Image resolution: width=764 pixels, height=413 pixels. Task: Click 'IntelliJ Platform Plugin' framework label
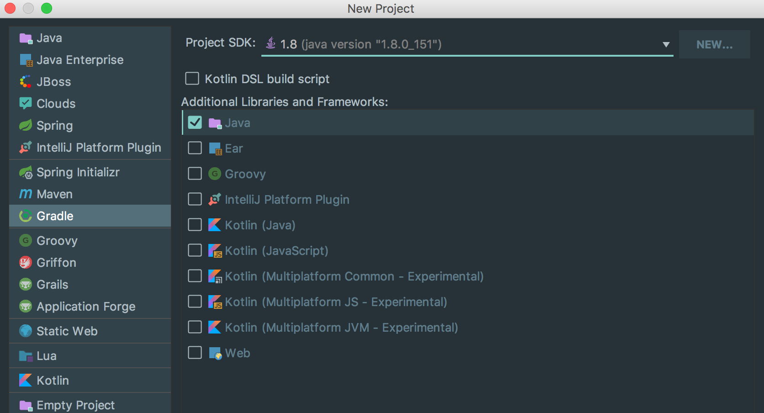tap(287, 200)
